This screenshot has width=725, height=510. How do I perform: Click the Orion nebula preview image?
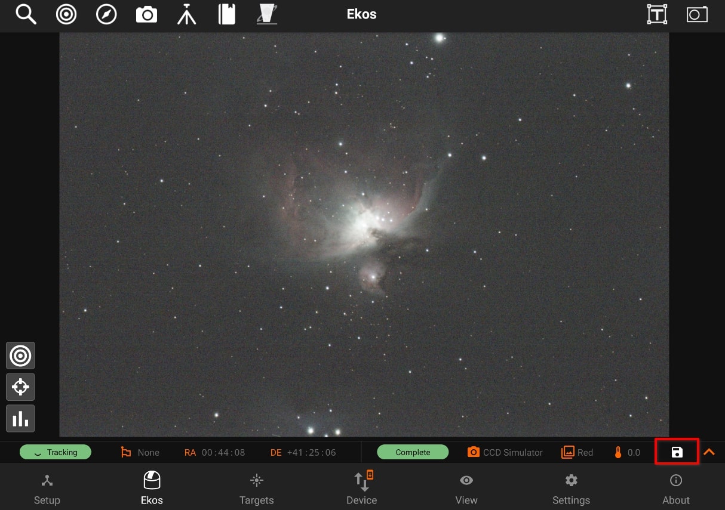point(364,234)
